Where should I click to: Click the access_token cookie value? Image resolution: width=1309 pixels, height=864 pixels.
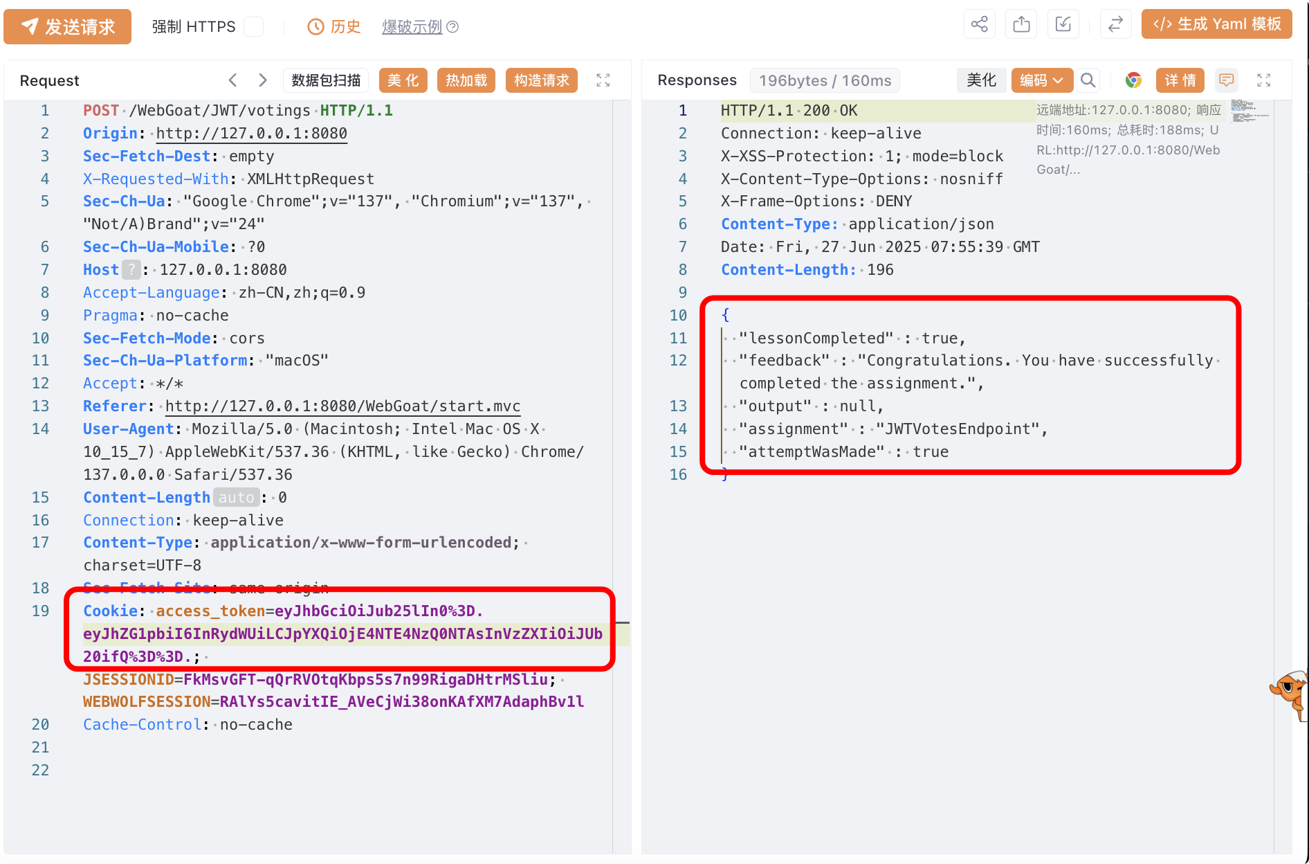click(343, 633)
